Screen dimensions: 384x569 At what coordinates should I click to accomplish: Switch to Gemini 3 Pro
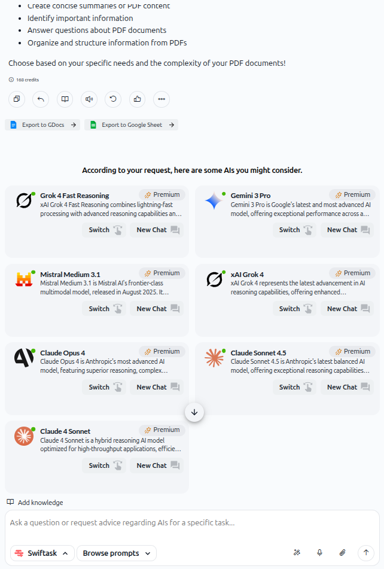tap(294, 230)
